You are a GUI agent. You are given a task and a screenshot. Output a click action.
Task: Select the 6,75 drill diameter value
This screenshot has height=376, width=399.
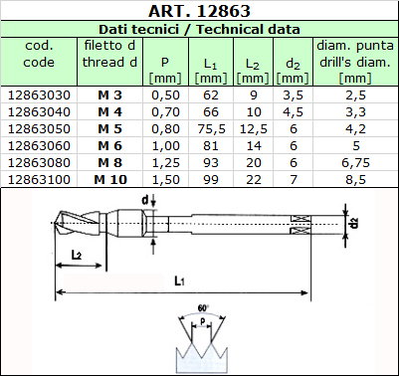point(355,163)
